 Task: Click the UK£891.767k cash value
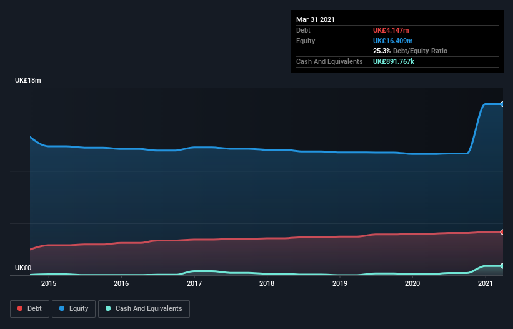[394, 61]
